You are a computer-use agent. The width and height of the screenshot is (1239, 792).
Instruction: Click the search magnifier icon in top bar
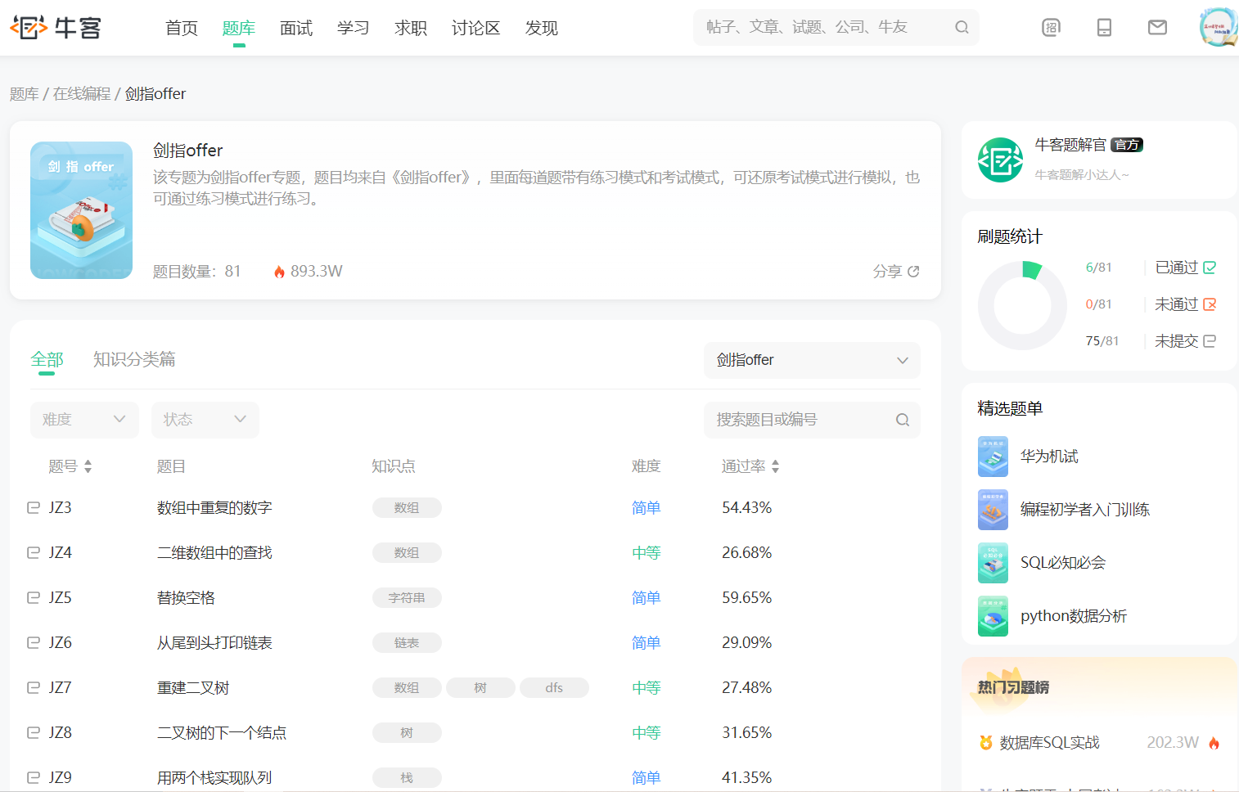[962, 28]
